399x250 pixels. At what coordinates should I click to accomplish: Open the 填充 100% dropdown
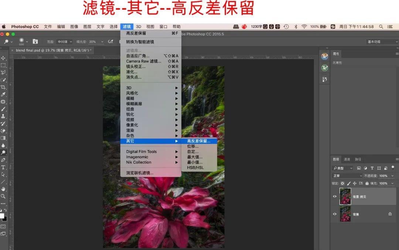(392, 183)
